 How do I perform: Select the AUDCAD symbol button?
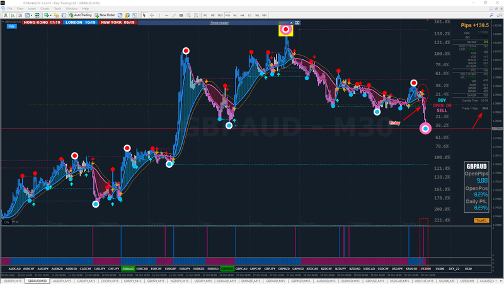tap(14, 269)
